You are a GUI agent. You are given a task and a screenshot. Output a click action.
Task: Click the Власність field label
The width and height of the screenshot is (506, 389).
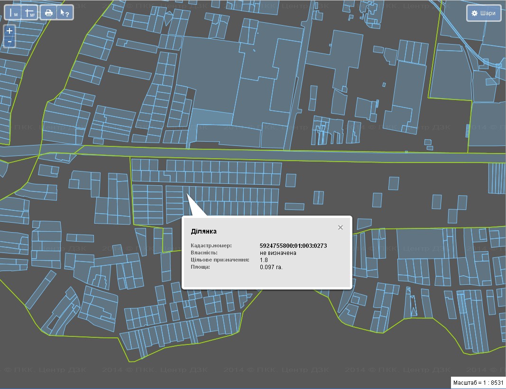[204, 253]
